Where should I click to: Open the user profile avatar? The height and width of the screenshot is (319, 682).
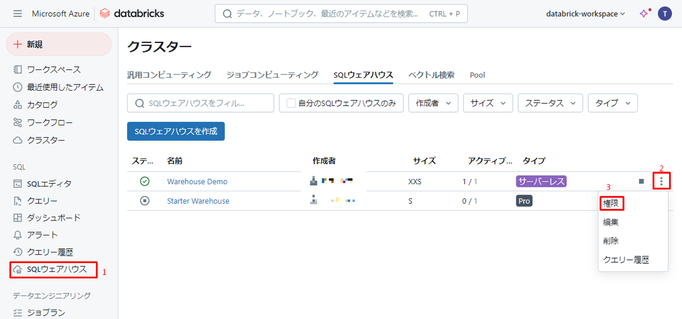(664, 14)
